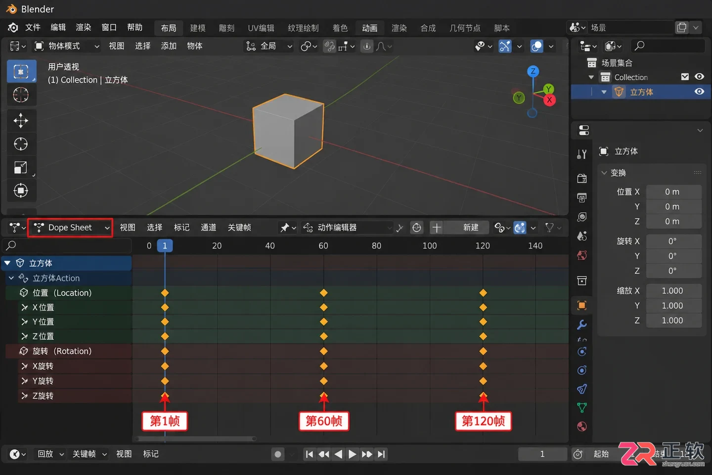This screenshot has width=712, height=475.
Task: Open the 文件 menu
Action: pyautogui.click(x=33, y=28)
